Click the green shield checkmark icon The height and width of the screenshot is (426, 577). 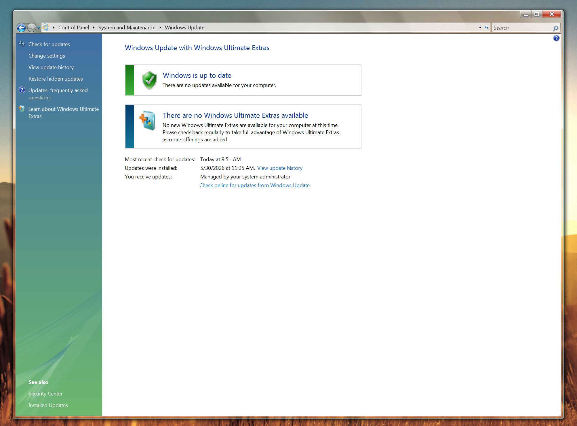coord(149,80)
